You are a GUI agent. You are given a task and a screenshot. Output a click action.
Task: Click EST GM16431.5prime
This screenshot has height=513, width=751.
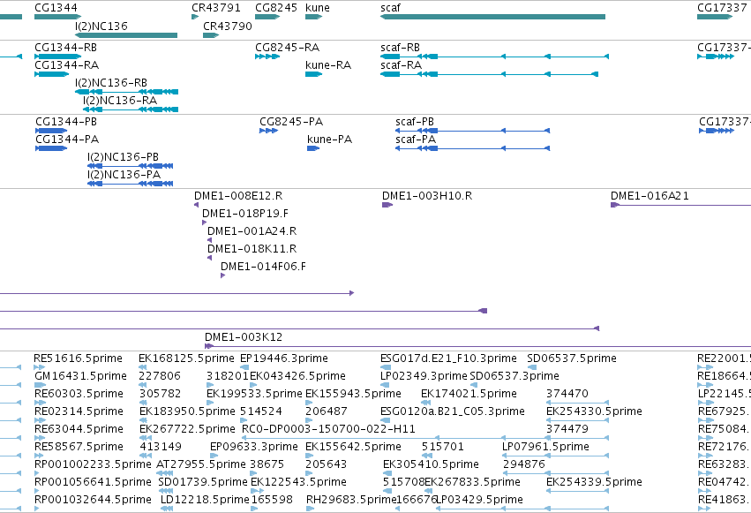click(x=41, y=385)
